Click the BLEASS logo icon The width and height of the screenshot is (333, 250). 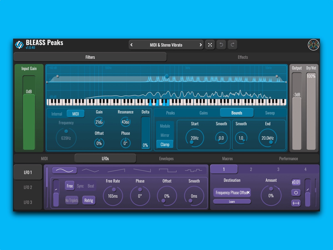[x=19, y=44]
